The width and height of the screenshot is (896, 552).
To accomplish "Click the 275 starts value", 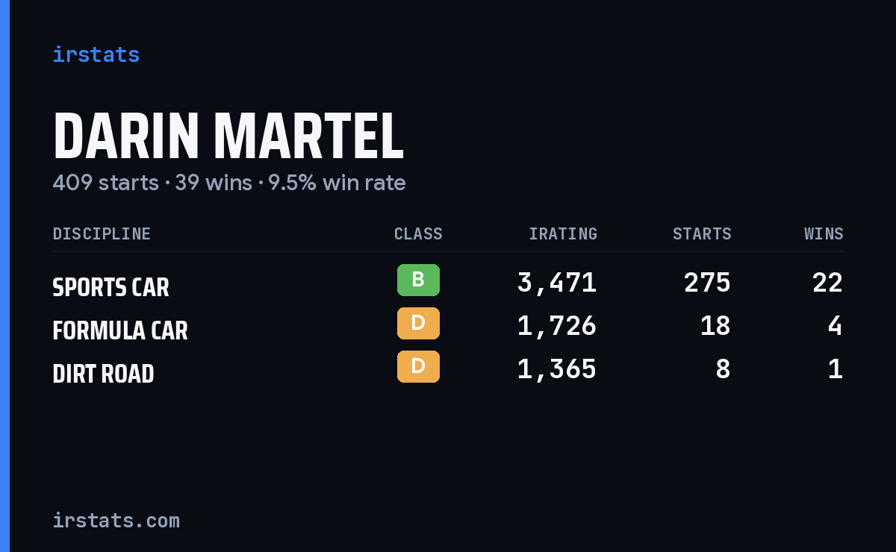I will tap(707, 283).
